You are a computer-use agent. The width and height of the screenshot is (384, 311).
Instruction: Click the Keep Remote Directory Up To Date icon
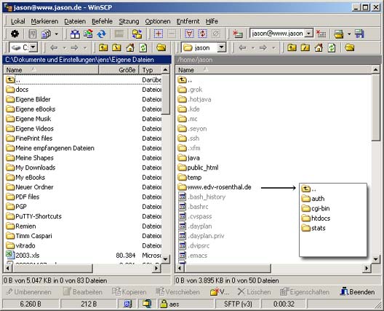click(x=137, y=34)
